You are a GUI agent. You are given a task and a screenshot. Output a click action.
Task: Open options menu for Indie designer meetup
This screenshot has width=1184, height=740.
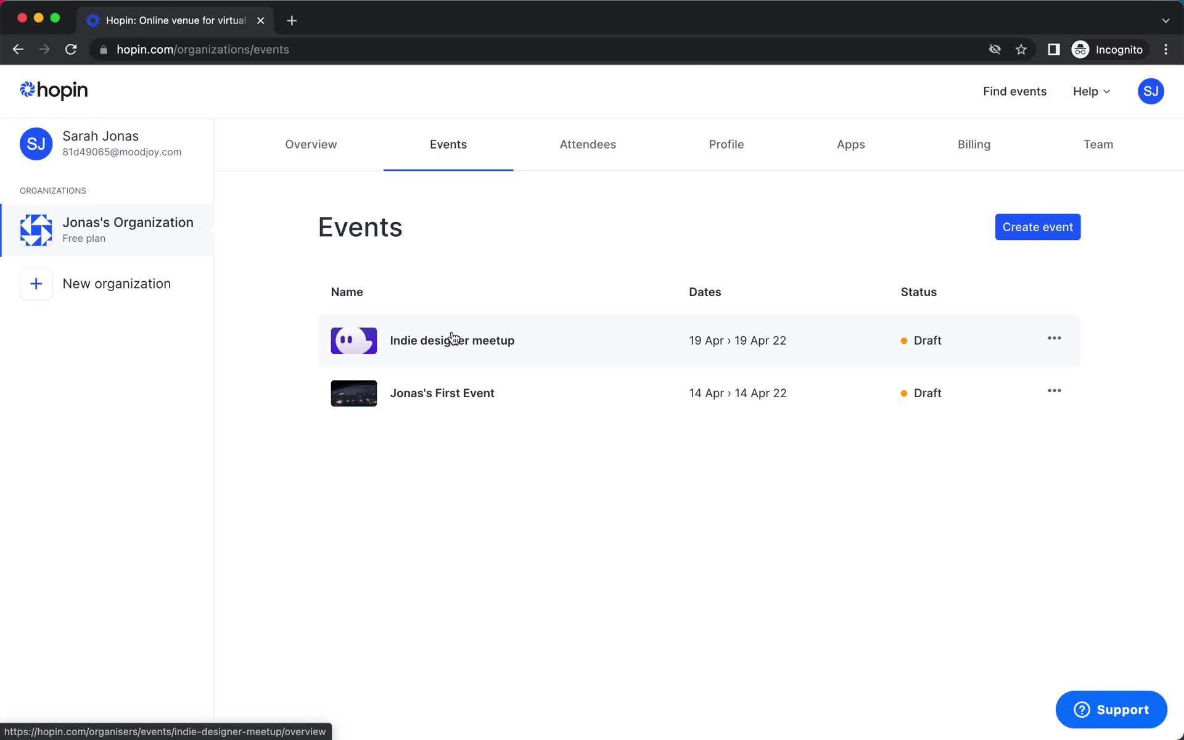(1054, 339)
